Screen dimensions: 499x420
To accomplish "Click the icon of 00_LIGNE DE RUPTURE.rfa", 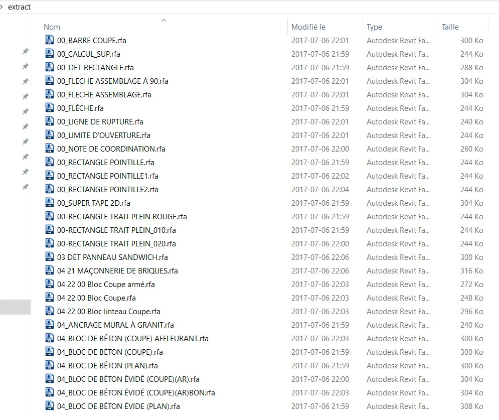I will [x=50, y=121].
